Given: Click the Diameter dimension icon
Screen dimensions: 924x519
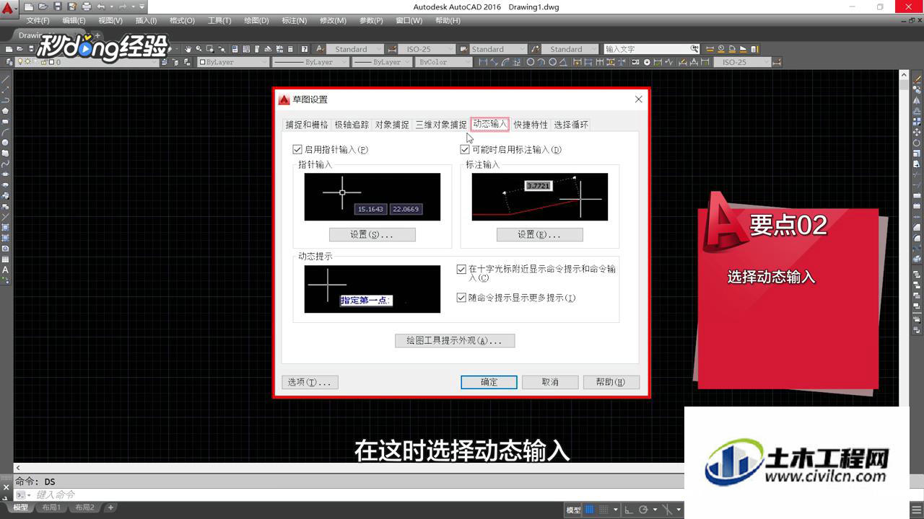Looking at the screenshot, I should [x=553, y=62].
